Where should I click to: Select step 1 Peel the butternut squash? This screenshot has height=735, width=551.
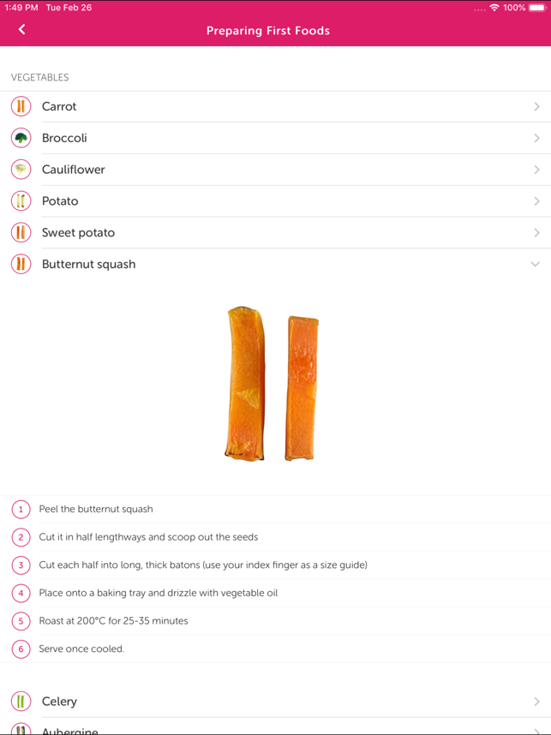coord(96,509)
